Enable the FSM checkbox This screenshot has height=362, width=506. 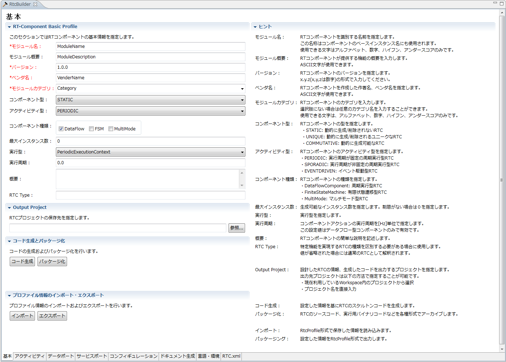coord(92,129)
